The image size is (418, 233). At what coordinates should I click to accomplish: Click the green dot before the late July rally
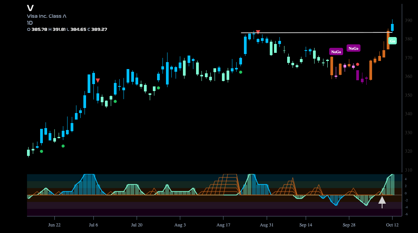click(158, 88)
